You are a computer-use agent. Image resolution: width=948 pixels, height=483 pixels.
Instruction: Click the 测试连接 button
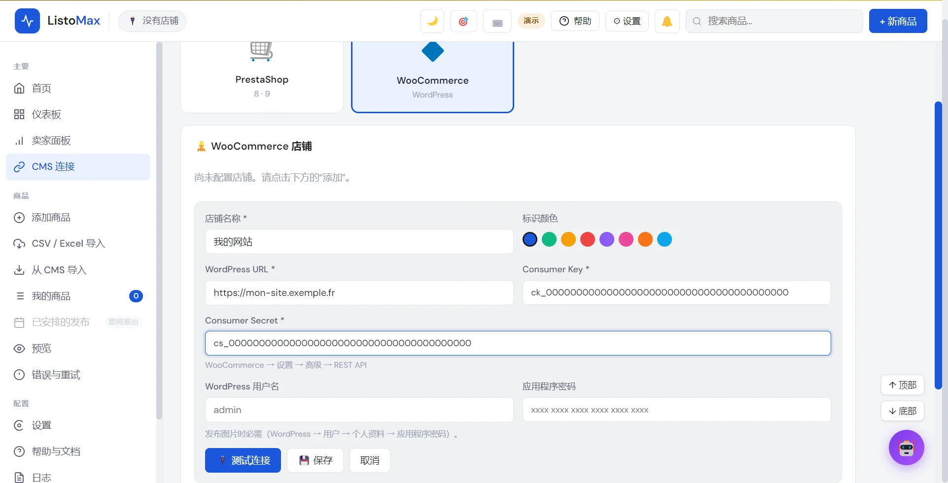pos(243,460)
